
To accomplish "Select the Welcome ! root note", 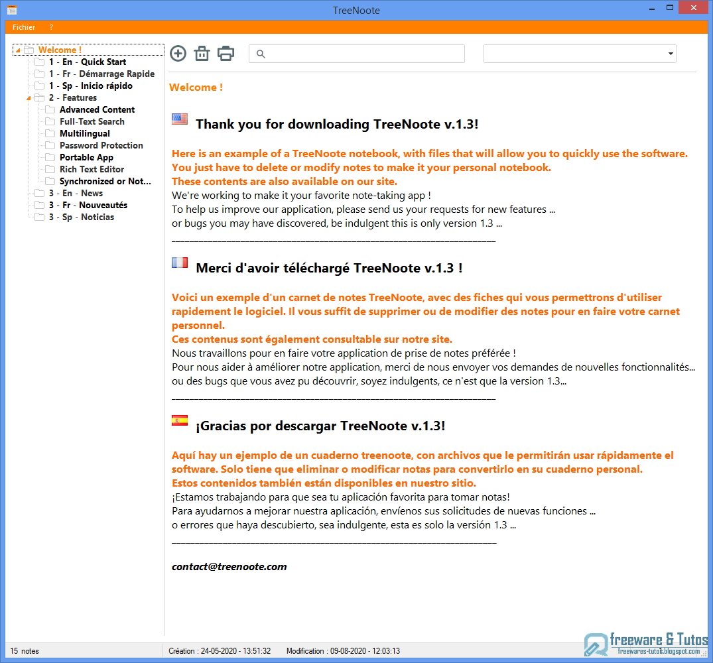I will pos(60,50).
